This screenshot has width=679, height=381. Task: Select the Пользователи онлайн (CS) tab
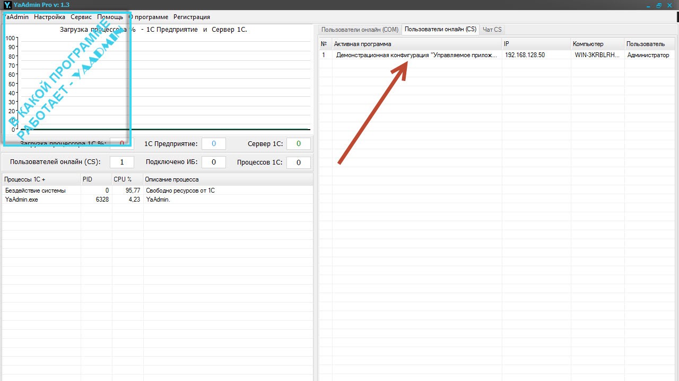440,30
